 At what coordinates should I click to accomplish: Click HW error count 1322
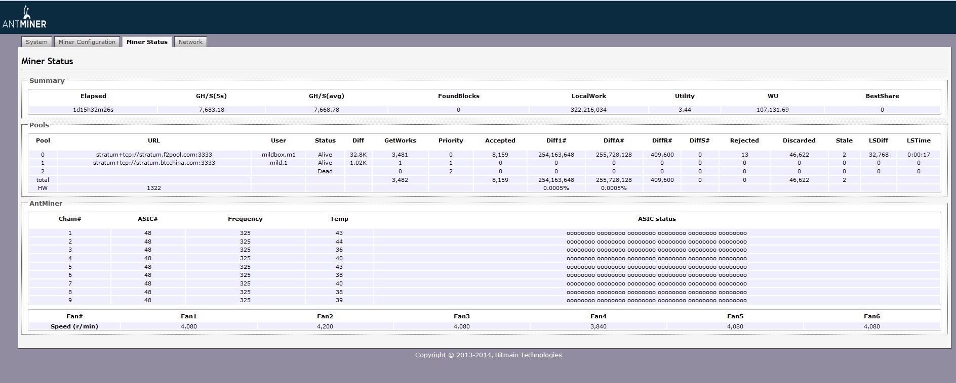point(154,188)
